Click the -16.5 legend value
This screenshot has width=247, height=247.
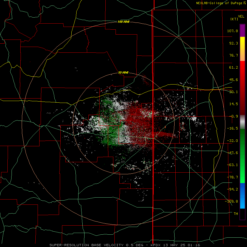click(232, 128)
